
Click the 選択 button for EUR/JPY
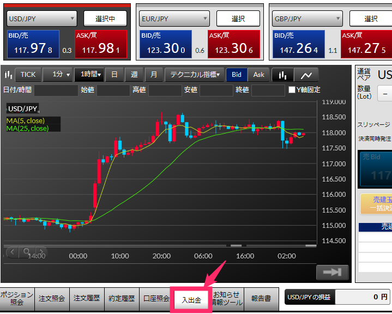tap(238, 19)
